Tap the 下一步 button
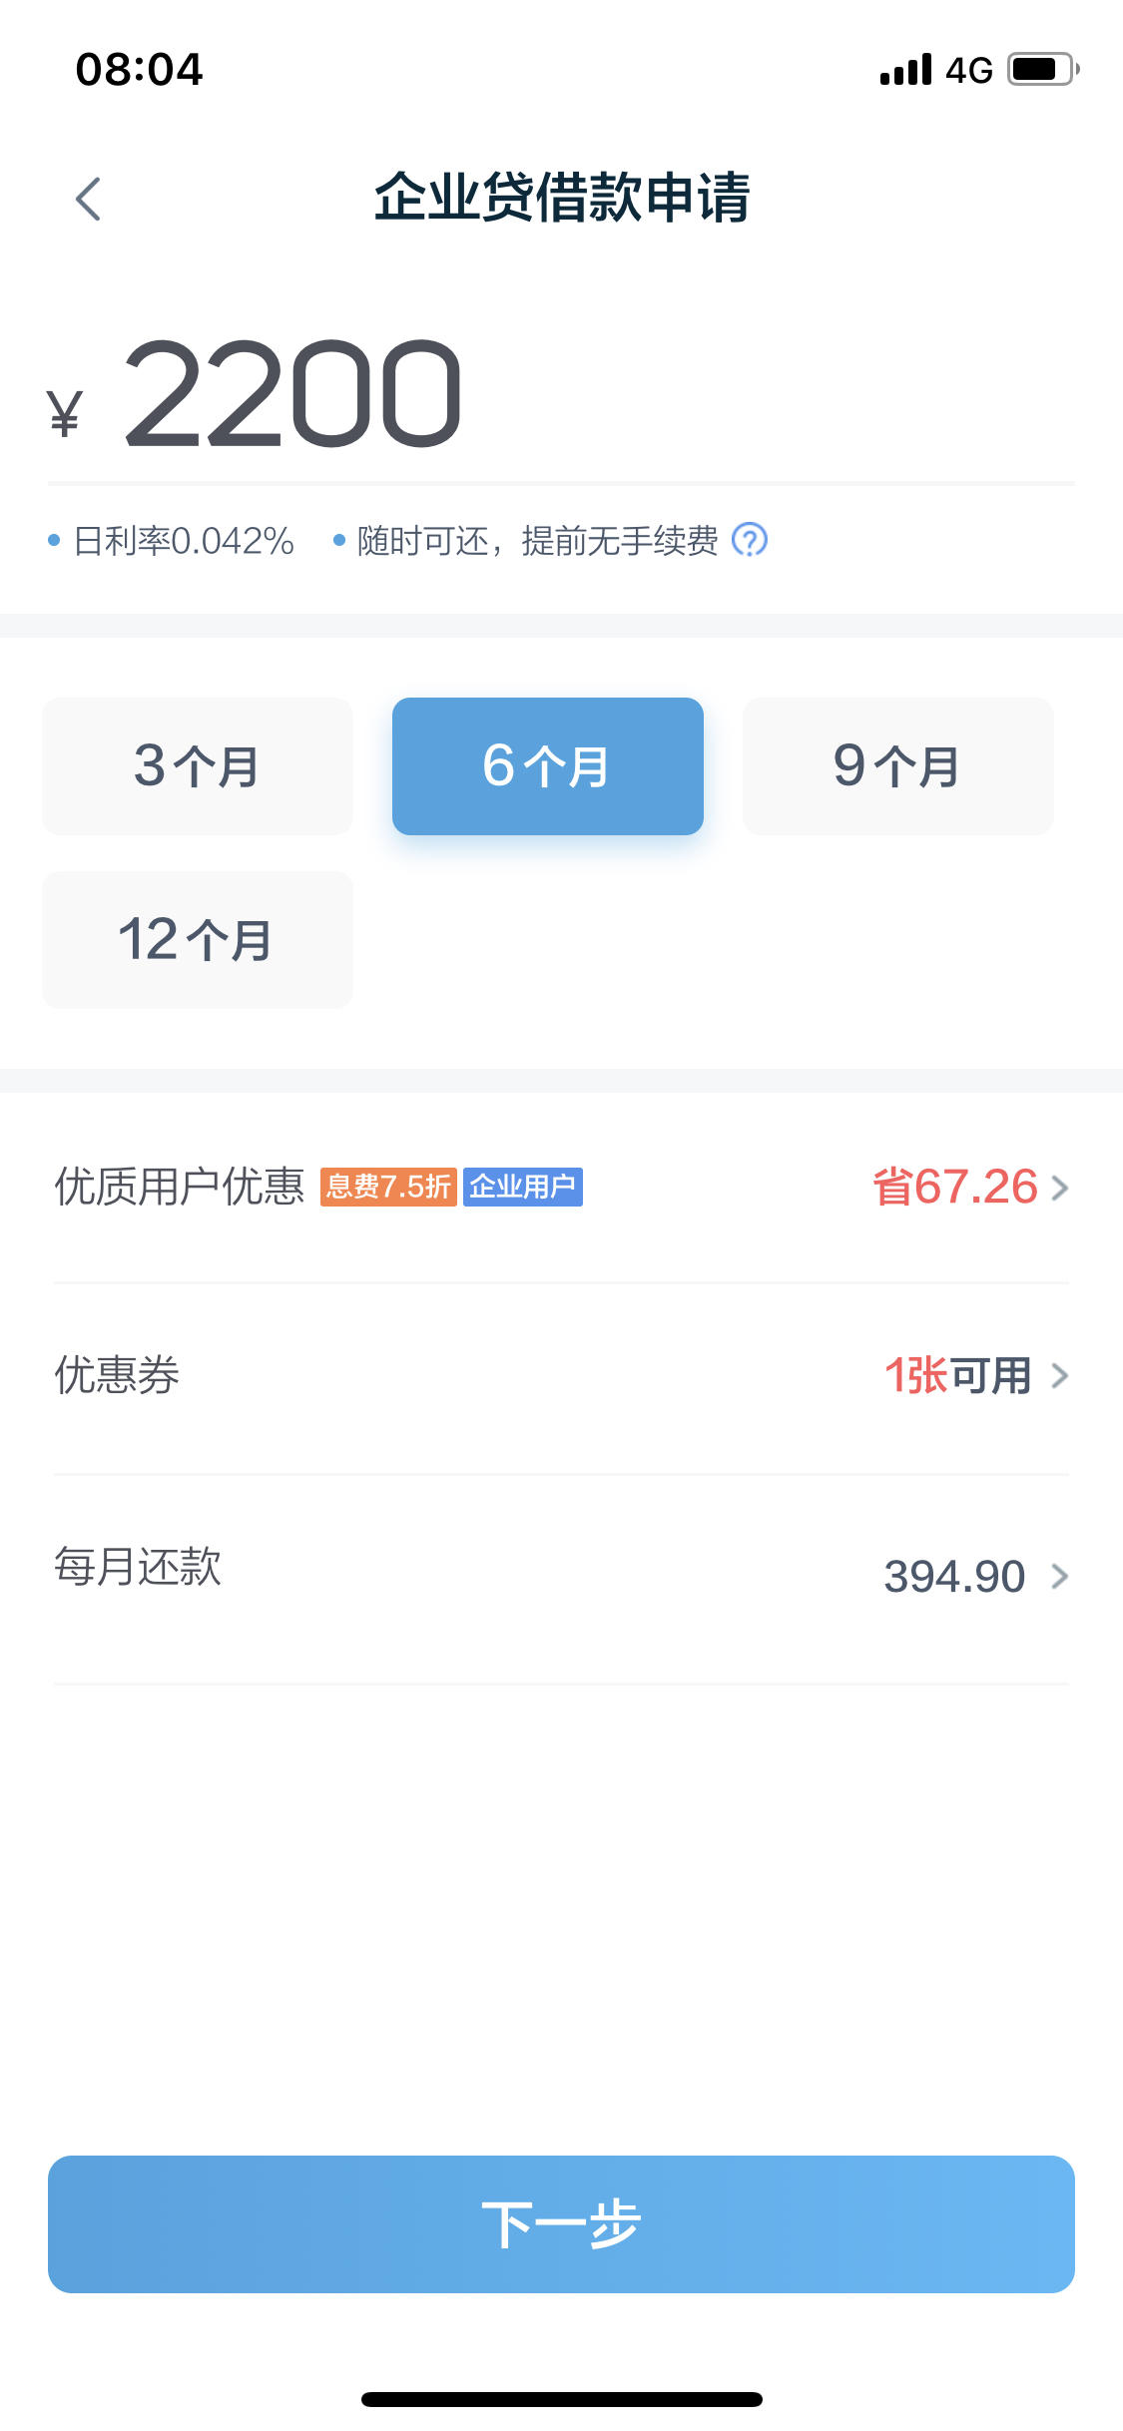 click(561, 2224)
